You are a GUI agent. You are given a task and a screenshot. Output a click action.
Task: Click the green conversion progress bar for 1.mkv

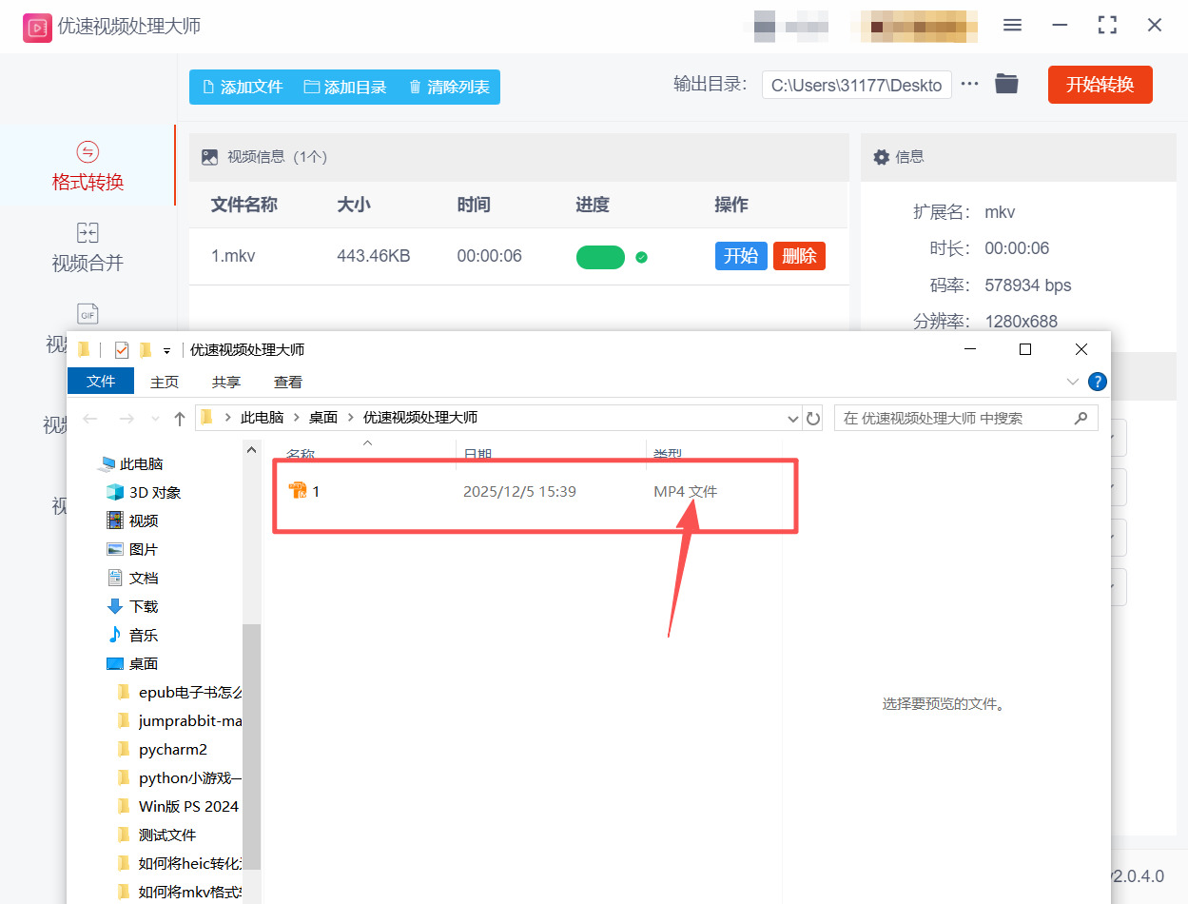600,256
